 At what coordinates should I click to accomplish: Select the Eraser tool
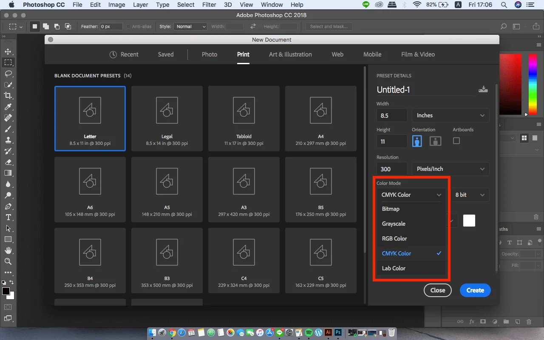point(8,162)
